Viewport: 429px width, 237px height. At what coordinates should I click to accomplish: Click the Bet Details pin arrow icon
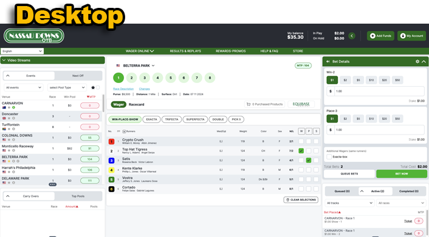click(328, 61)
